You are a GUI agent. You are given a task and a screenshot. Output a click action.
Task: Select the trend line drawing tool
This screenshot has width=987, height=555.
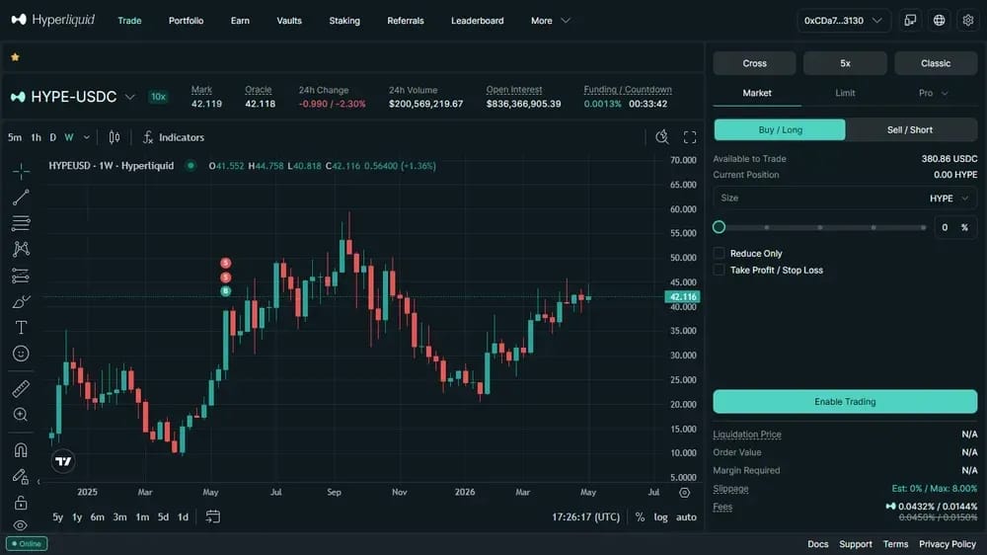(x=21, y=198)
